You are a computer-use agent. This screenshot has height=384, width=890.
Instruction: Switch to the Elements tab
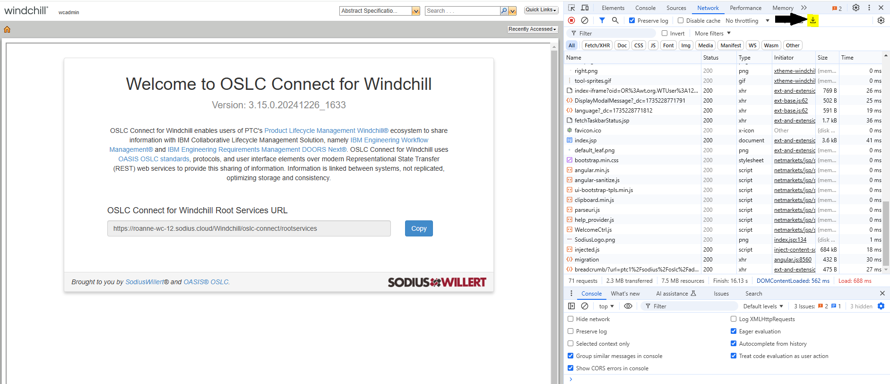pyautogui.click(x=613, y=8)
